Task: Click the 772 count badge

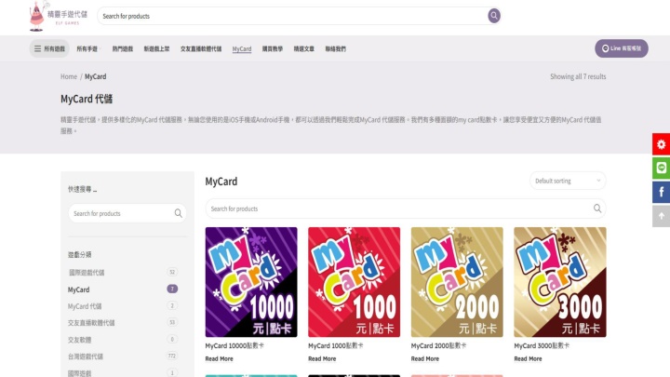Action: click(172, 356)
